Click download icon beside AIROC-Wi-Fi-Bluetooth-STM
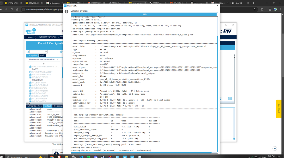Image resolution: width=284 pixels, height=158 pixels. tap(30, 67)
